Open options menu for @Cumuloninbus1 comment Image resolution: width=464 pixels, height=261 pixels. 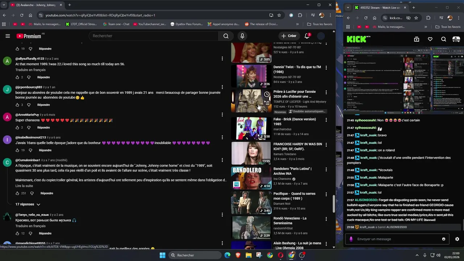(222, 161)
